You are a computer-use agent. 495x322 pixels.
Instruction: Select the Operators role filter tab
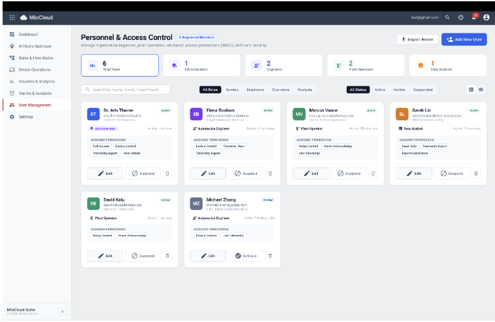pos(281,90)
